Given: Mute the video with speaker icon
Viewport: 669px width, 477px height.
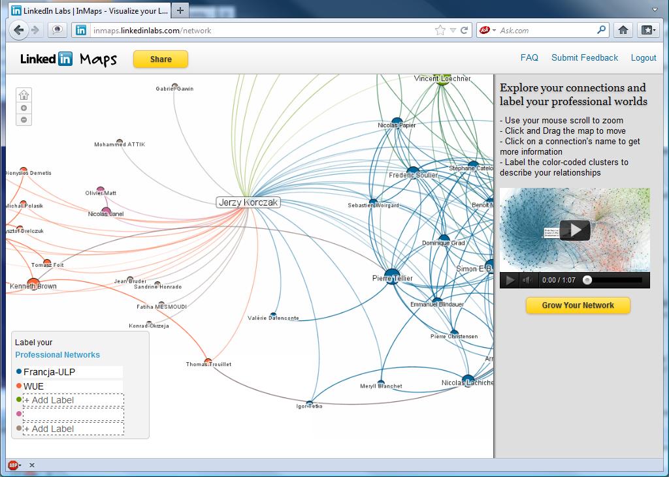Looking at the screenshot, I should pyautogui.click(x=528, y=280).
